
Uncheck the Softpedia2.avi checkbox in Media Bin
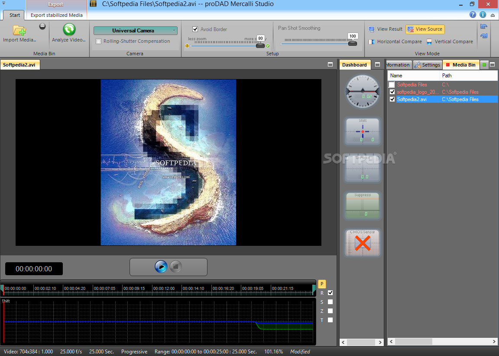(x=392, y=99)
